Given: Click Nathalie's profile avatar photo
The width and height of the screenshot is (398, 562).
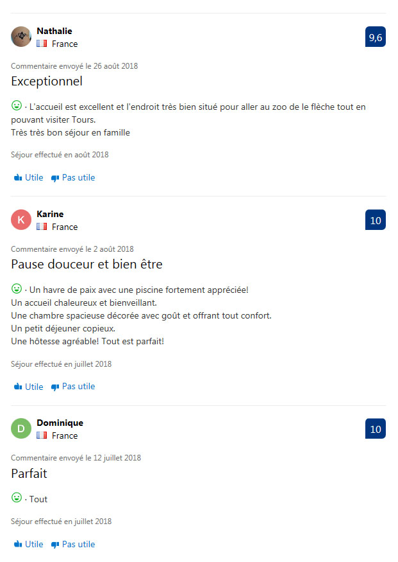Looking at the screenshot, I should (x=21, y=37).
